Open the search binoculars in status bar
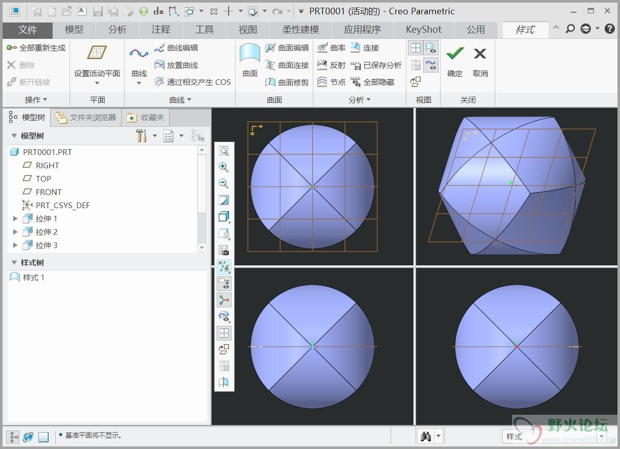This screenshot has height=449, width=620. coord(425,436)
